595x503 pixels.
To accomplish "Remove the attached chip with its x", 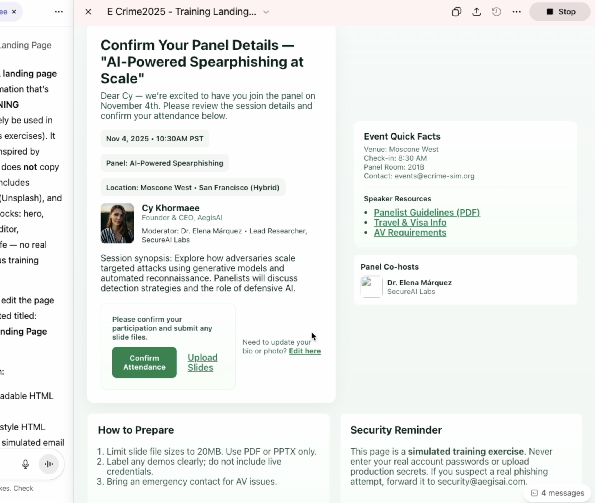I will click(x=14, y=12).
